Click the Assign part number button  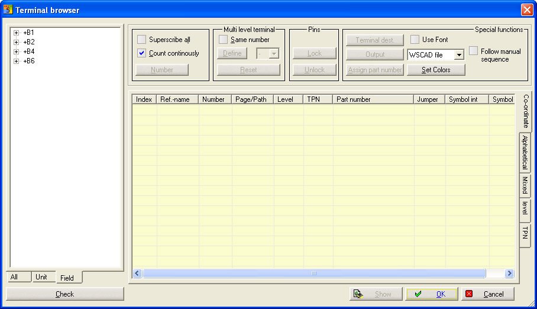click(375, 70)
